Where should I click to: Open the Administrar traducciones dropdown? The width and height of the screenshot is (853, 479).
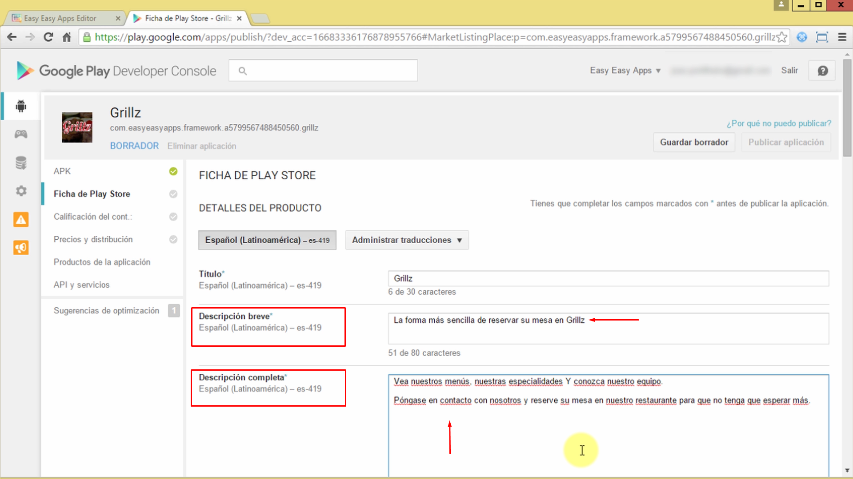point(406,240)
